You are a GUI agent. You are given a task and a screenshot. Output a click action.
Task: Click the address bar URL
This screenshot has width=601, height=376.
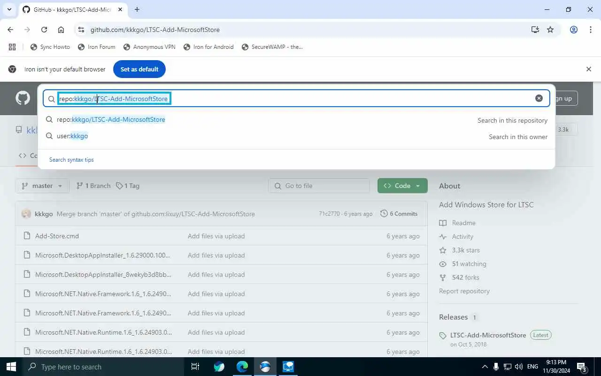point(155,30)
